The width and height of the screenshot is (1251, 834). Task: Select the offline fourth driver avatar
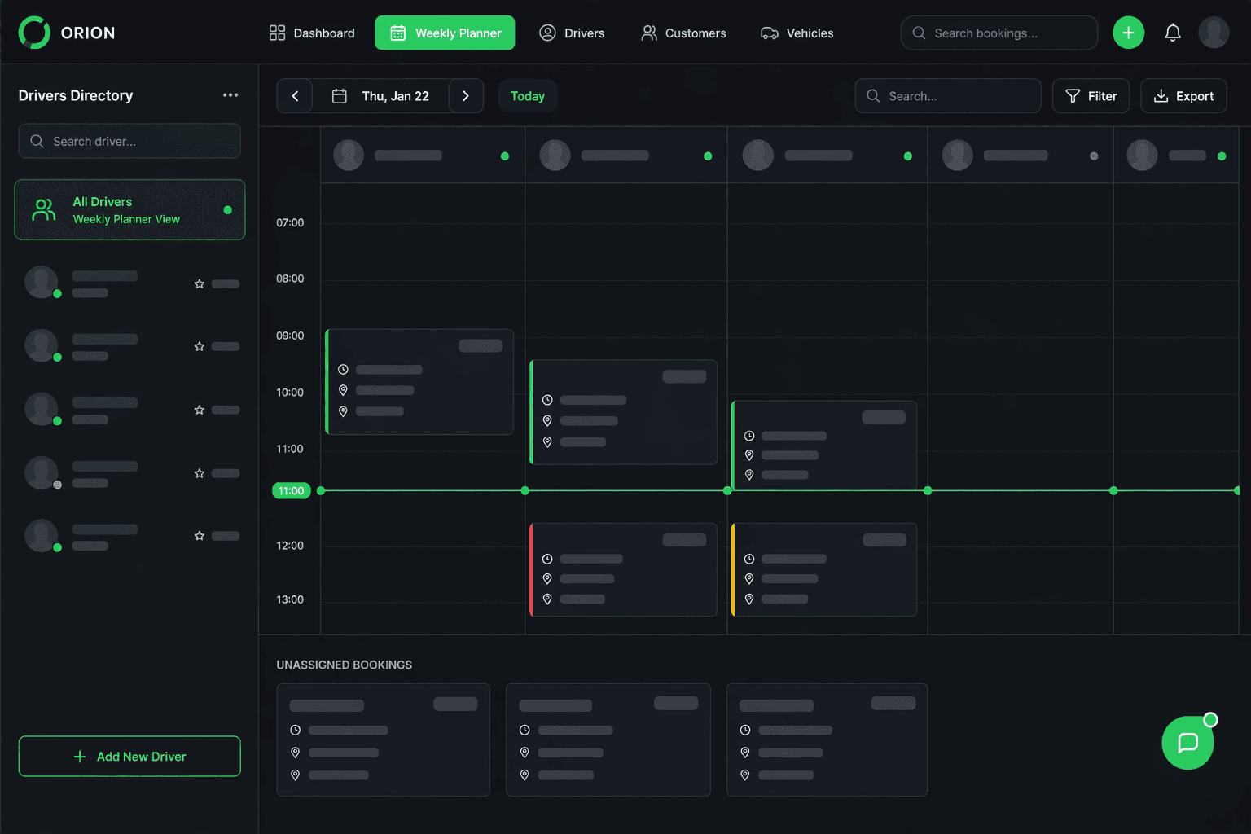click(x=42, y=472)
